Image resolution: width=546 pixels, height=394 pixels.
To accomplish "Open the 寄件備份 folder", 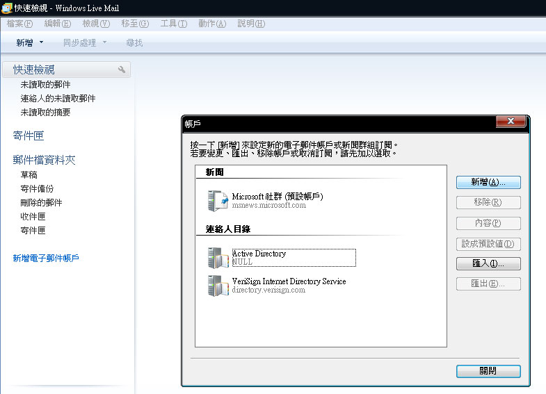I will pyautogui.click(x=37, y=189).
